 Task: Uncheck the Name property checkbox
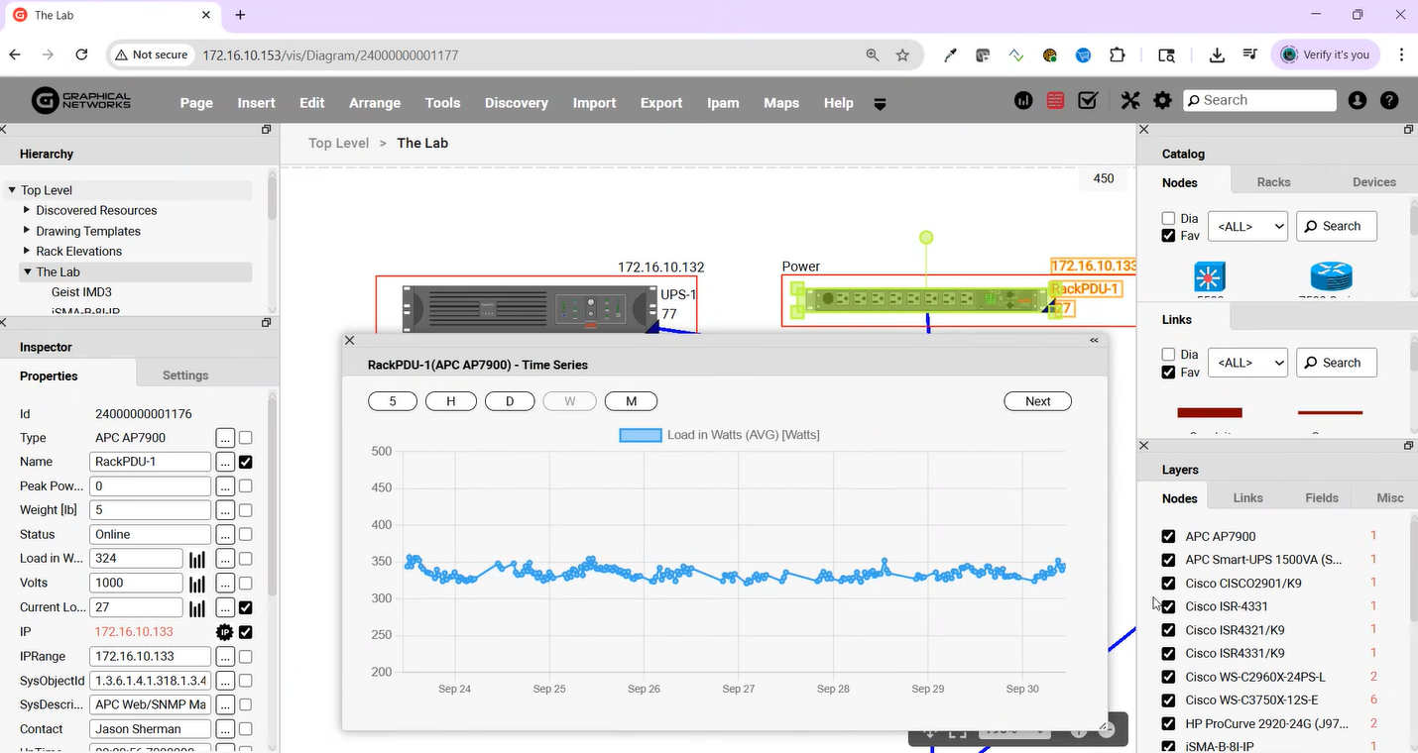pyautogui.click(x=245, y=462)
